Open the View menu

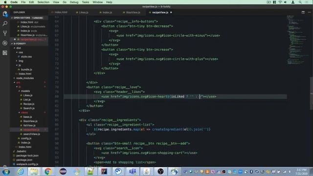[x=56, y=2]
